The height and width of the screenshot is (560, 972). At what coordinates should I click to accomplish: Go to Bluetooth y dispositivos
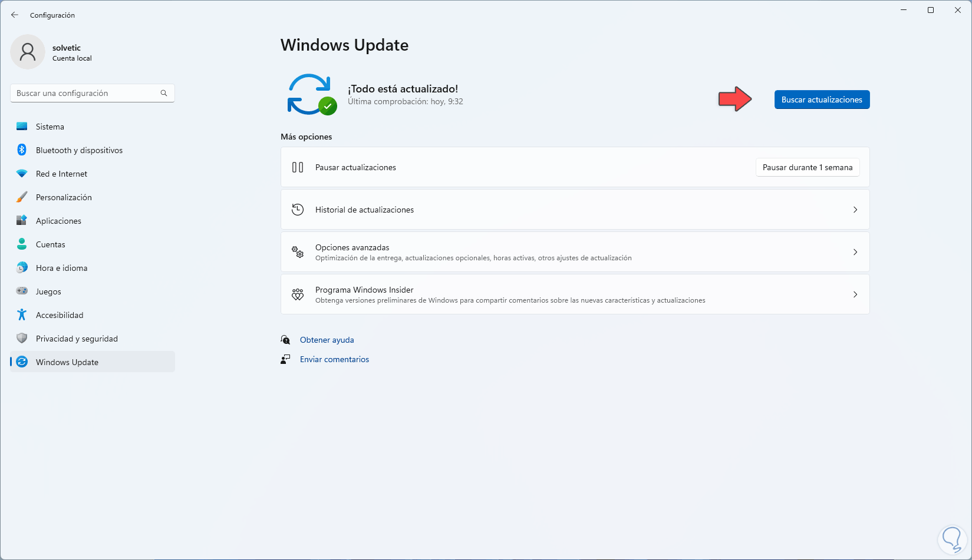tap(93, 150)
